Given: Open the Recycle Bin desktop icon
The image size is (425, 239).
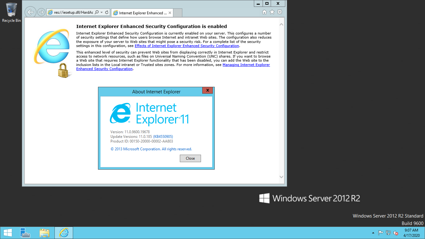Looking at the screenshot, I should pos(12,12).
